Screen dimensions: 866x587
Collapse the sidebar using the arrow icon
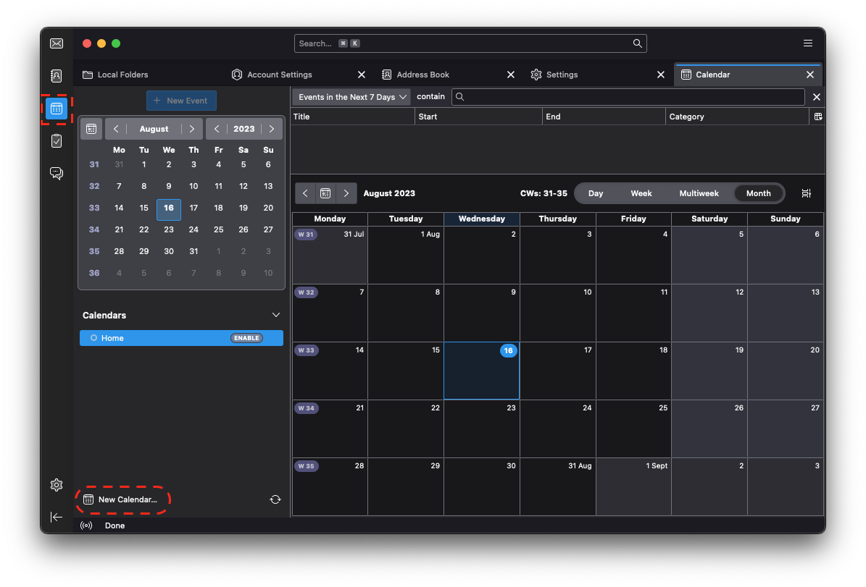[x=57, y=517]
